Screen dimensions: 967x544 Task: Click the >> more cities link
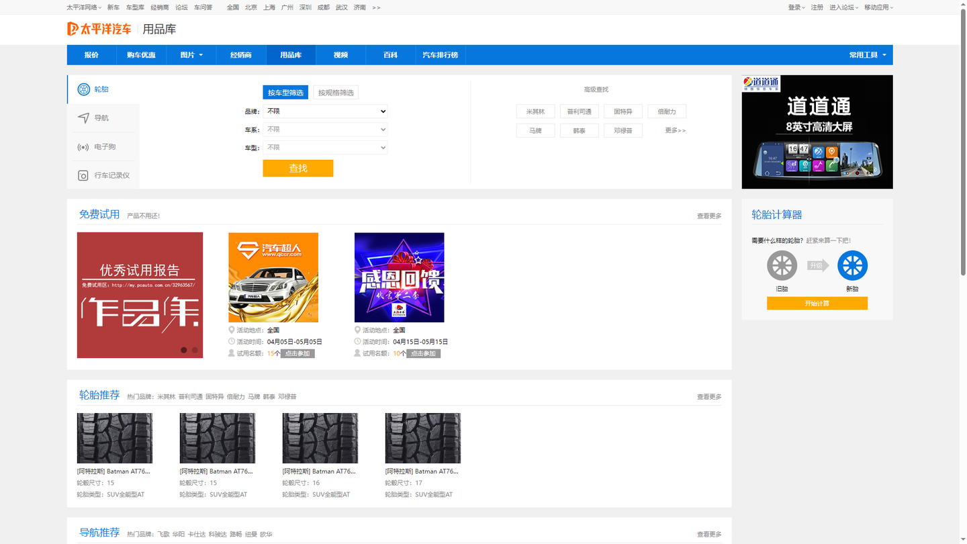point(376,7)
